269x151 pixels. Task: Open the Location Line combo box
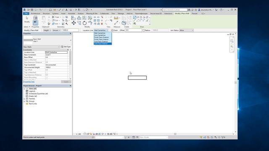pos(101,30)
